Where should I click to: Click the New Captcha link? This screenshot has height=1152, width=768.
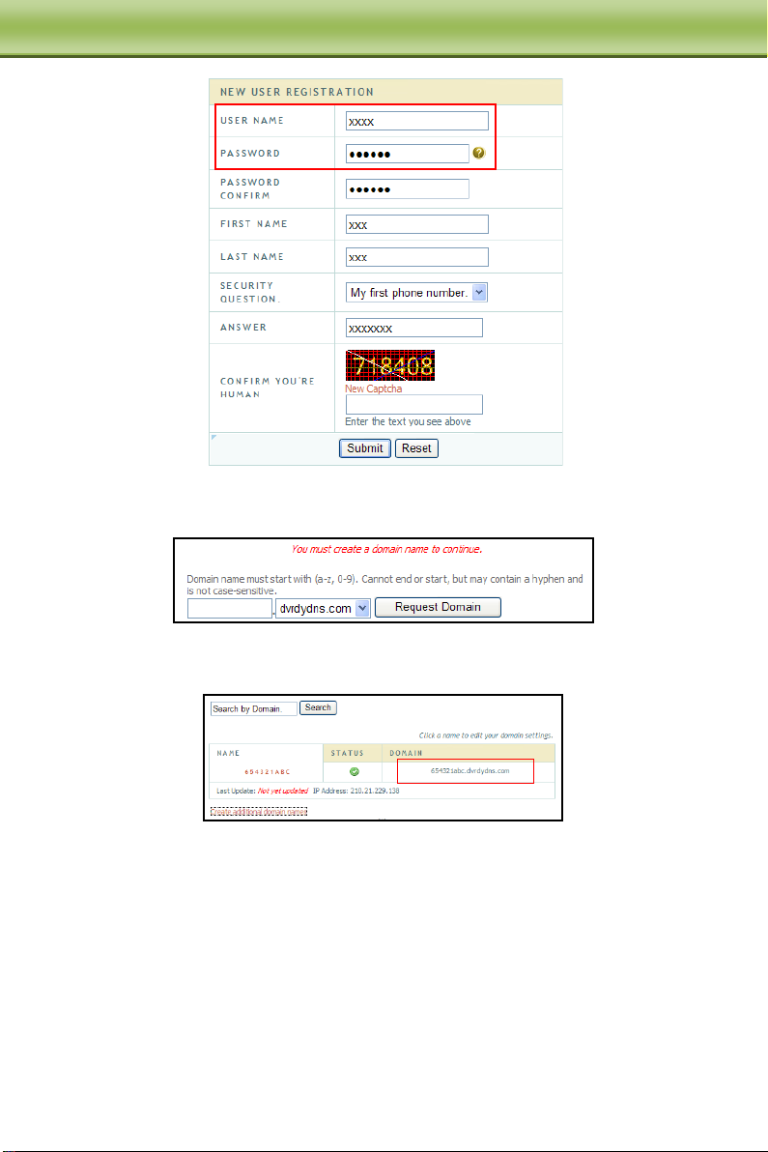(374, 389)
